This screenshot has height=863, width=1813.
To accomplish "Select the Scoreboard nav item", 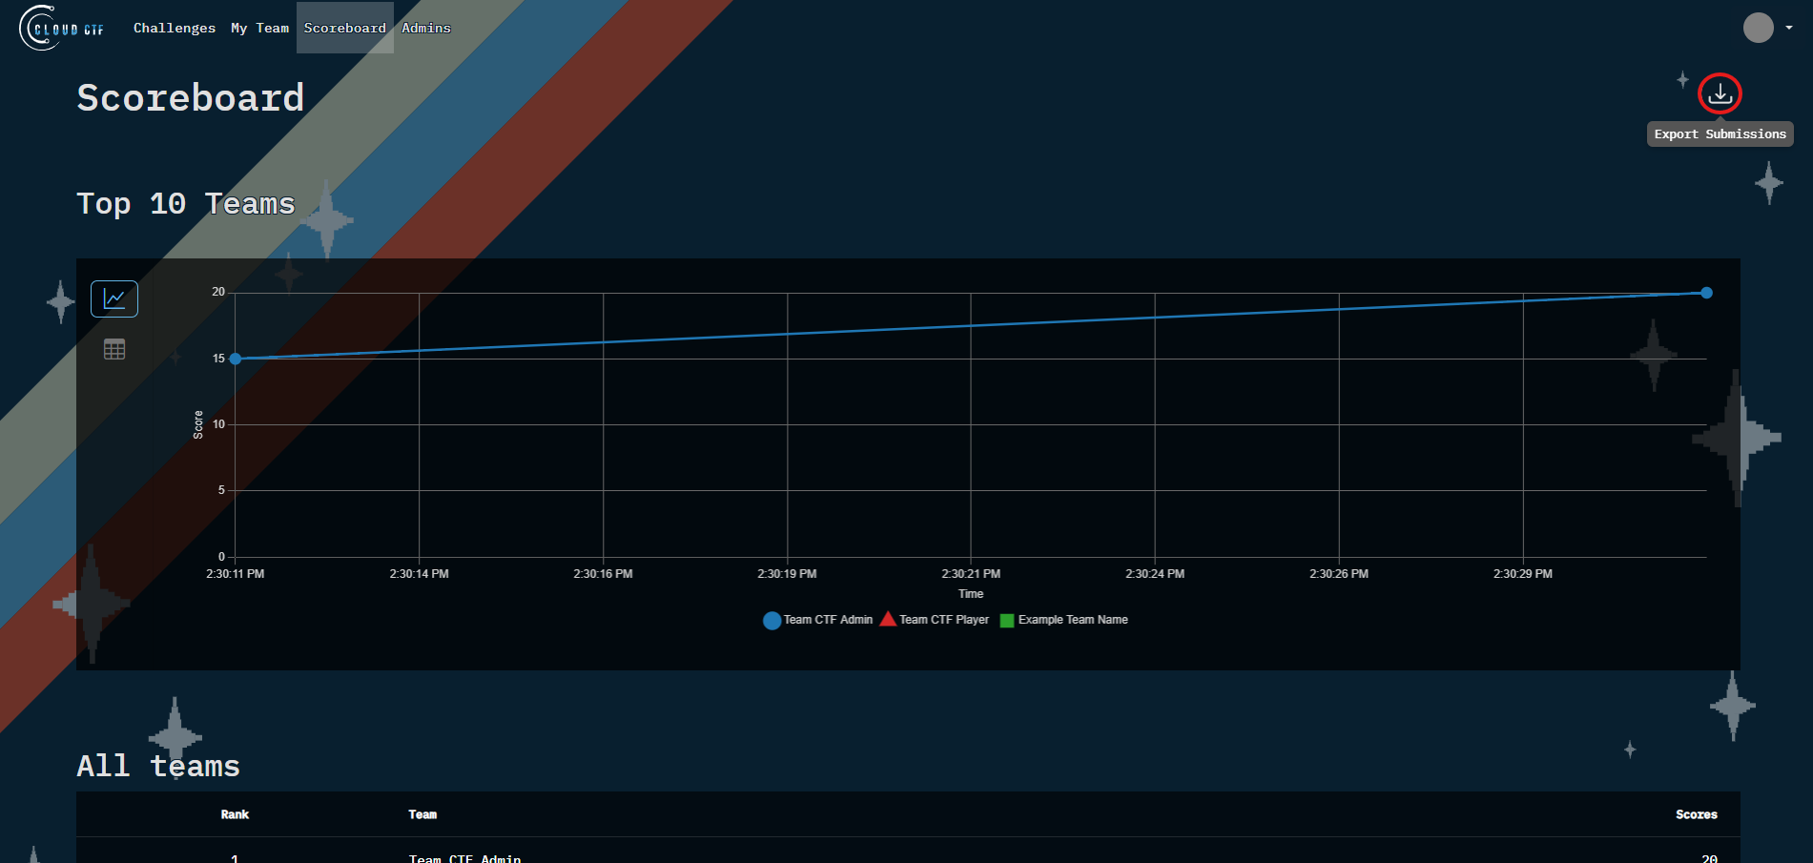I will point(345,28).
